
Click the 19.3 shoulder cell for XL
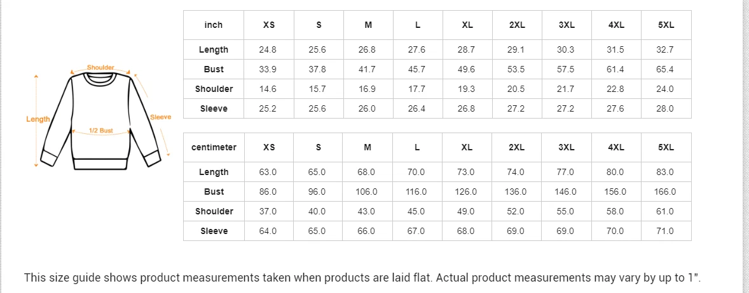pos(467,89)
